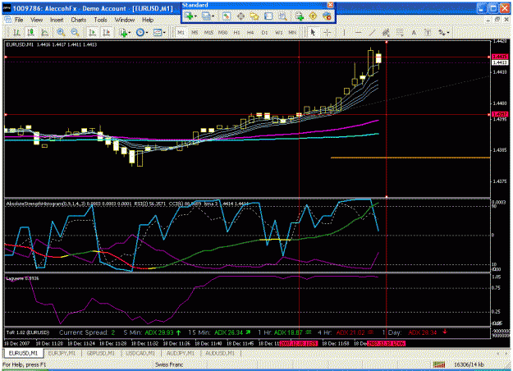
Task: Select the crosshair tool
Action: 327,32
